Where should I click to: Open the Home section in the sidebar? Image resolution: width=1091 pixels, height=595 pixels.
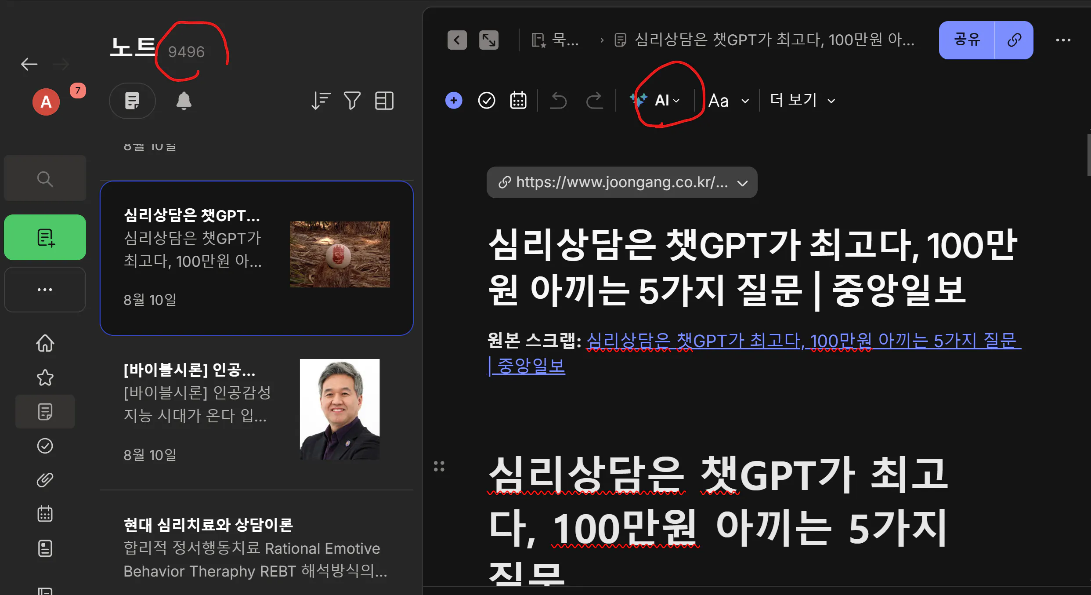coord(45,343)
